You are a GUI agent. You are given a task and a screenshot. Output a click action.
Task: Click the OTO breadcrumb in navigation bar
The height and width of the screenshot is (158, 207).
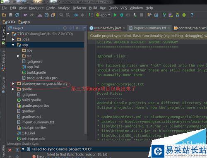pyautogui.click(x=9, y=22)
